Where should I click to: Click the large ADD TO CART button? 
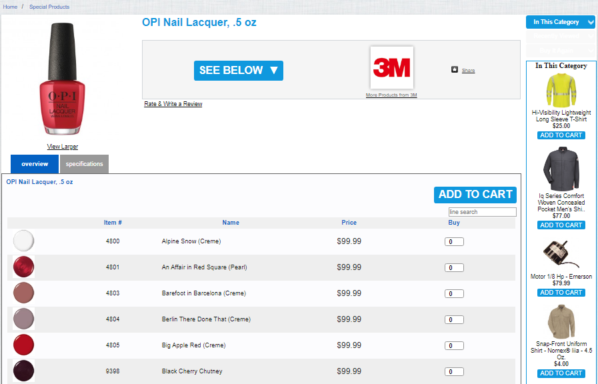(475, 195)
